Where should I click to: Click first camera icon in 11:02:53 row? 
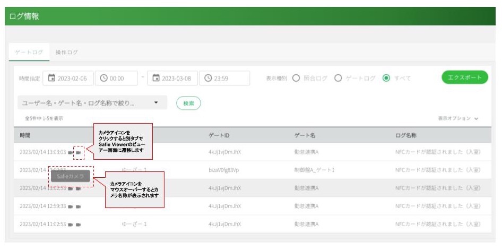click(x=71, y=225)
